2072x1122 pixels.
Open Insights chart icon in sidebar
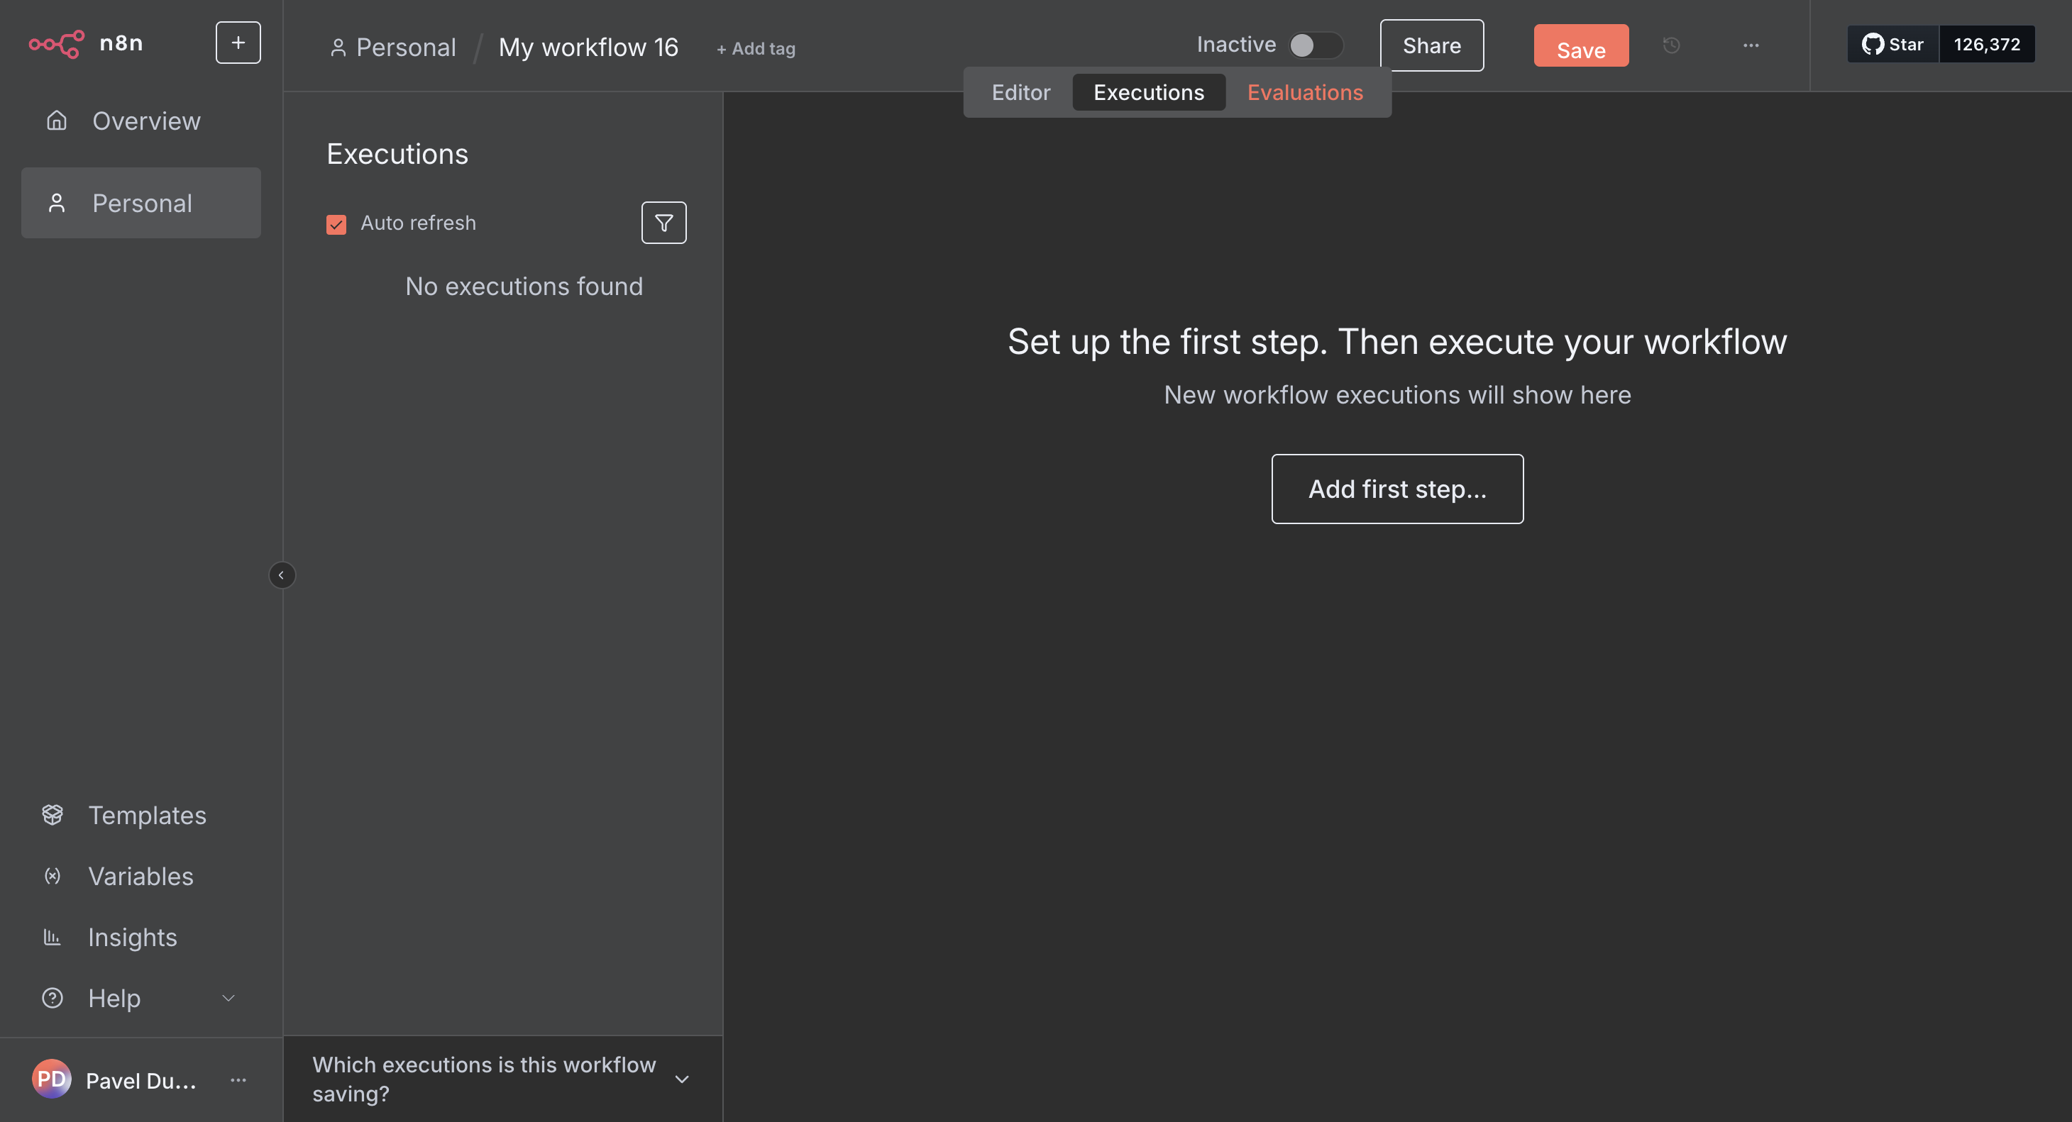coord(53,937)
